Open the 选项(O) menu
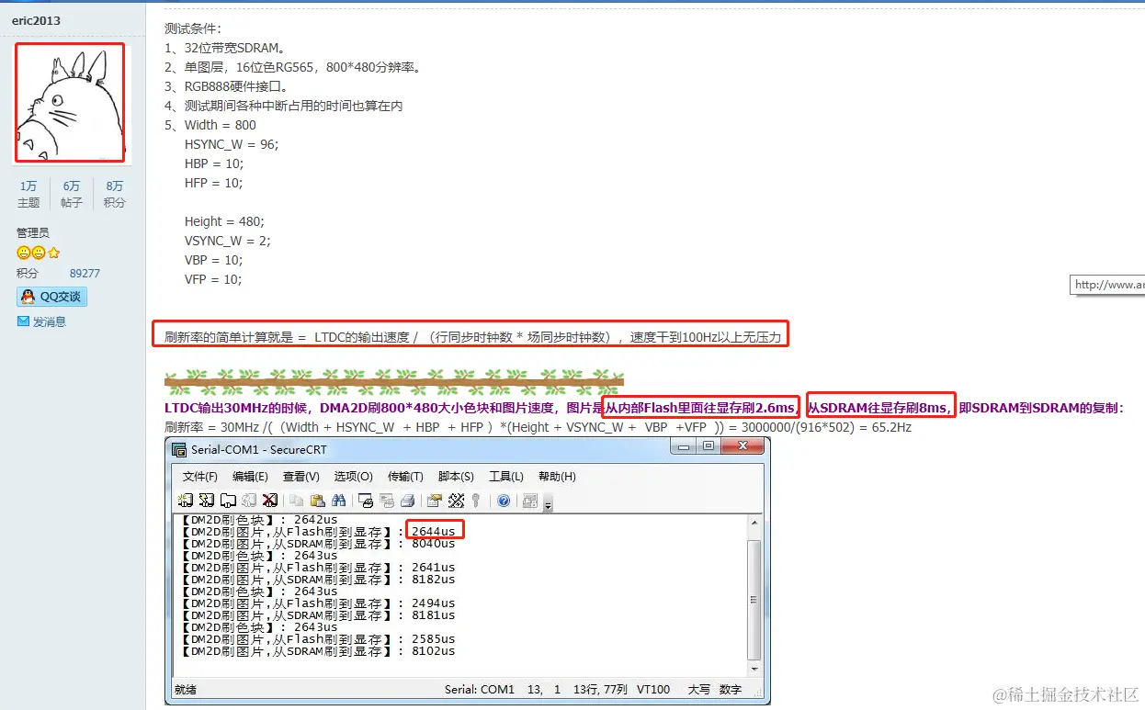Image resolution: width=1145 pixels, height=710 pixels. pos(353,476)
